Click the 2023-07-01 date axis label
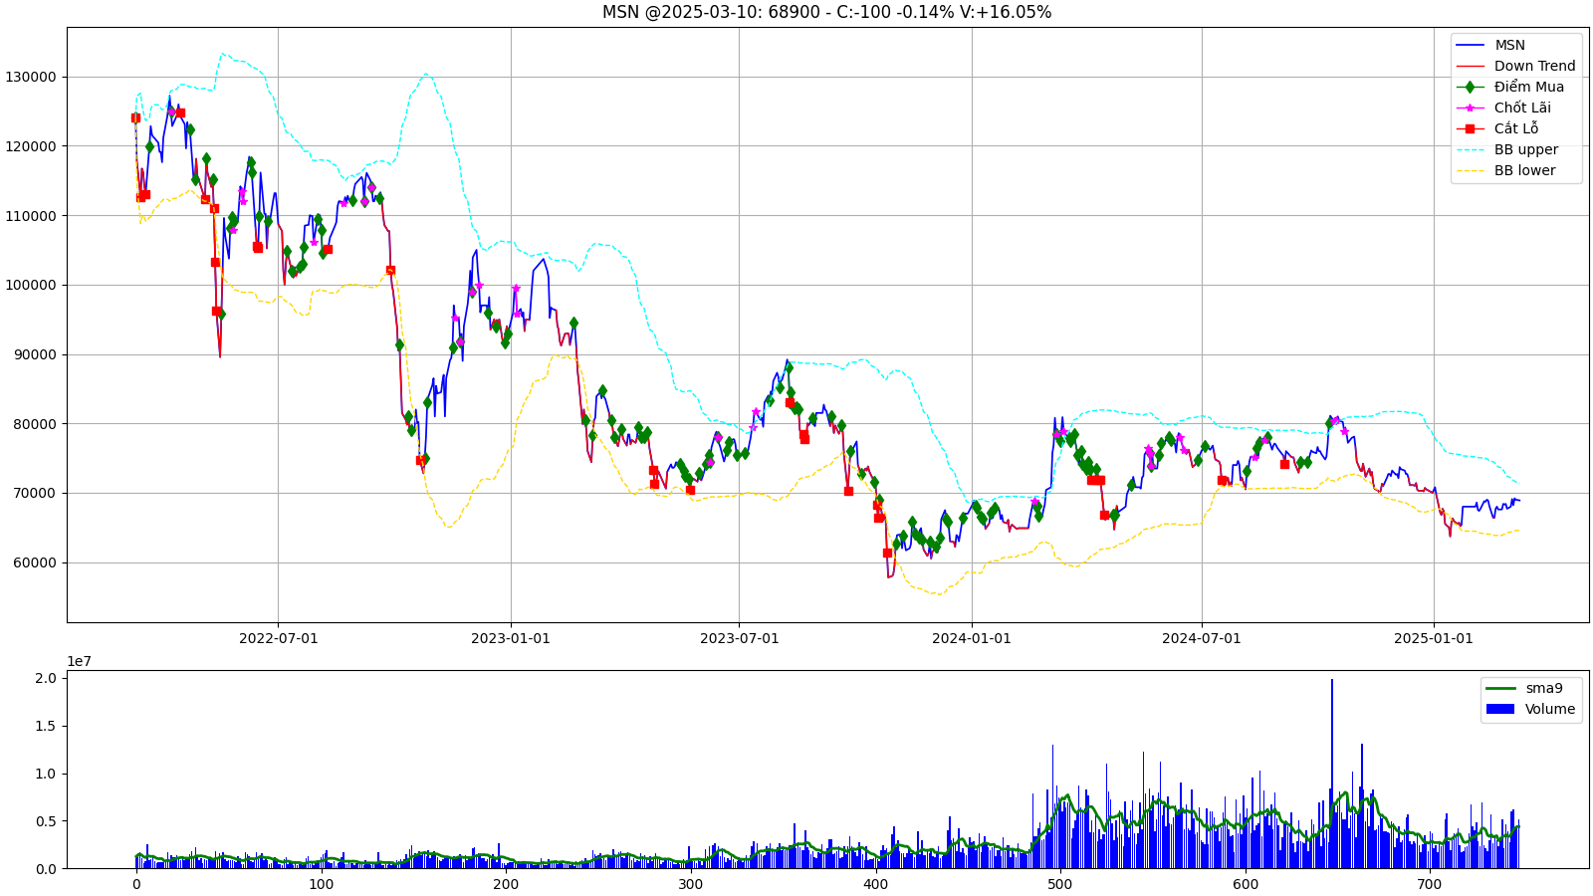 click(x=739, y=638)
